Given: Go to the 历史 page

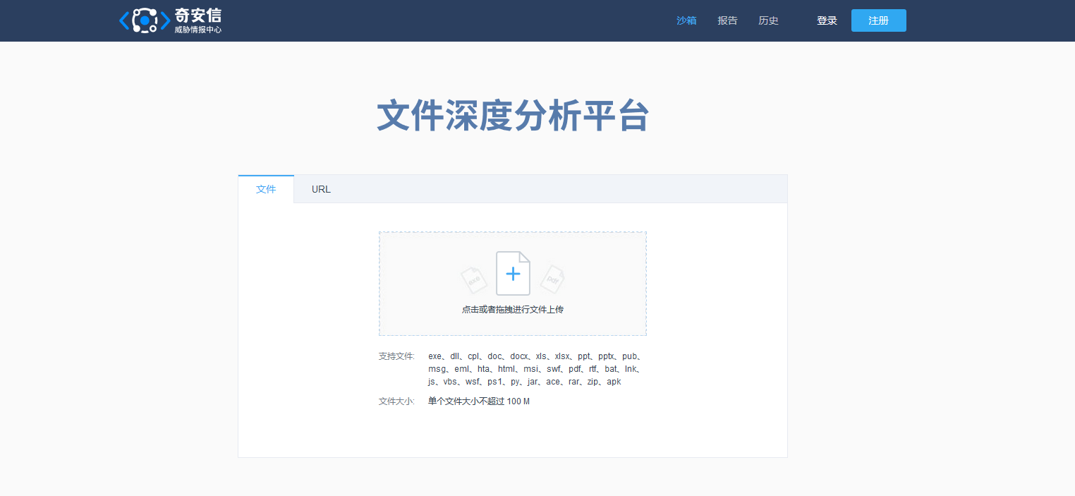Looking at the screenshot, I should pos(768,20).
